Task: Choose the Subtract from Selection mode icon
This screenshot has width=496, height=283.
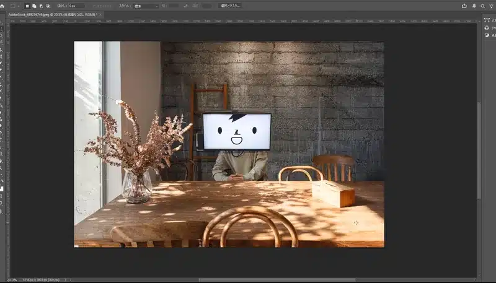Action: click(41, 6)
